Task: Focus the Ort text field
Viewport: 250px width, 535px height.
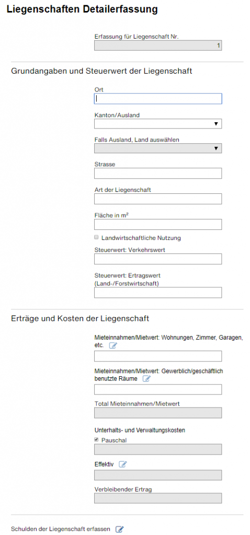Action: click(158, 99)
